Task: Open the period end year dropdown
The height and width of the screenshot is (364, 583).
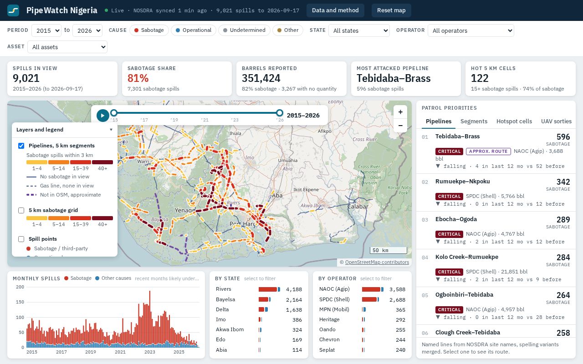Action: point(87,30)
